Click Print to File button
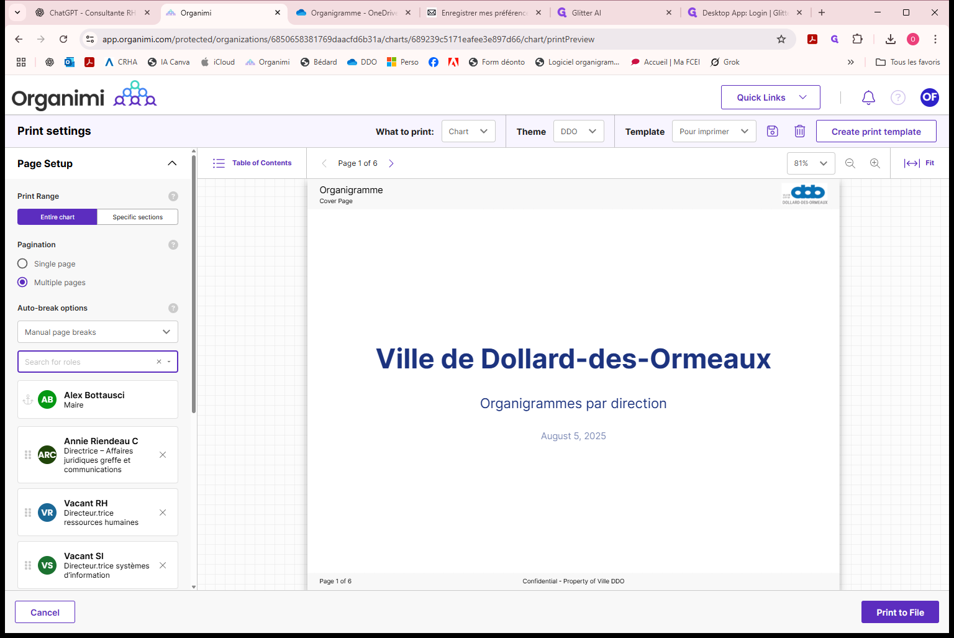This screenshot has height=638, width=954. pos(900,612)
